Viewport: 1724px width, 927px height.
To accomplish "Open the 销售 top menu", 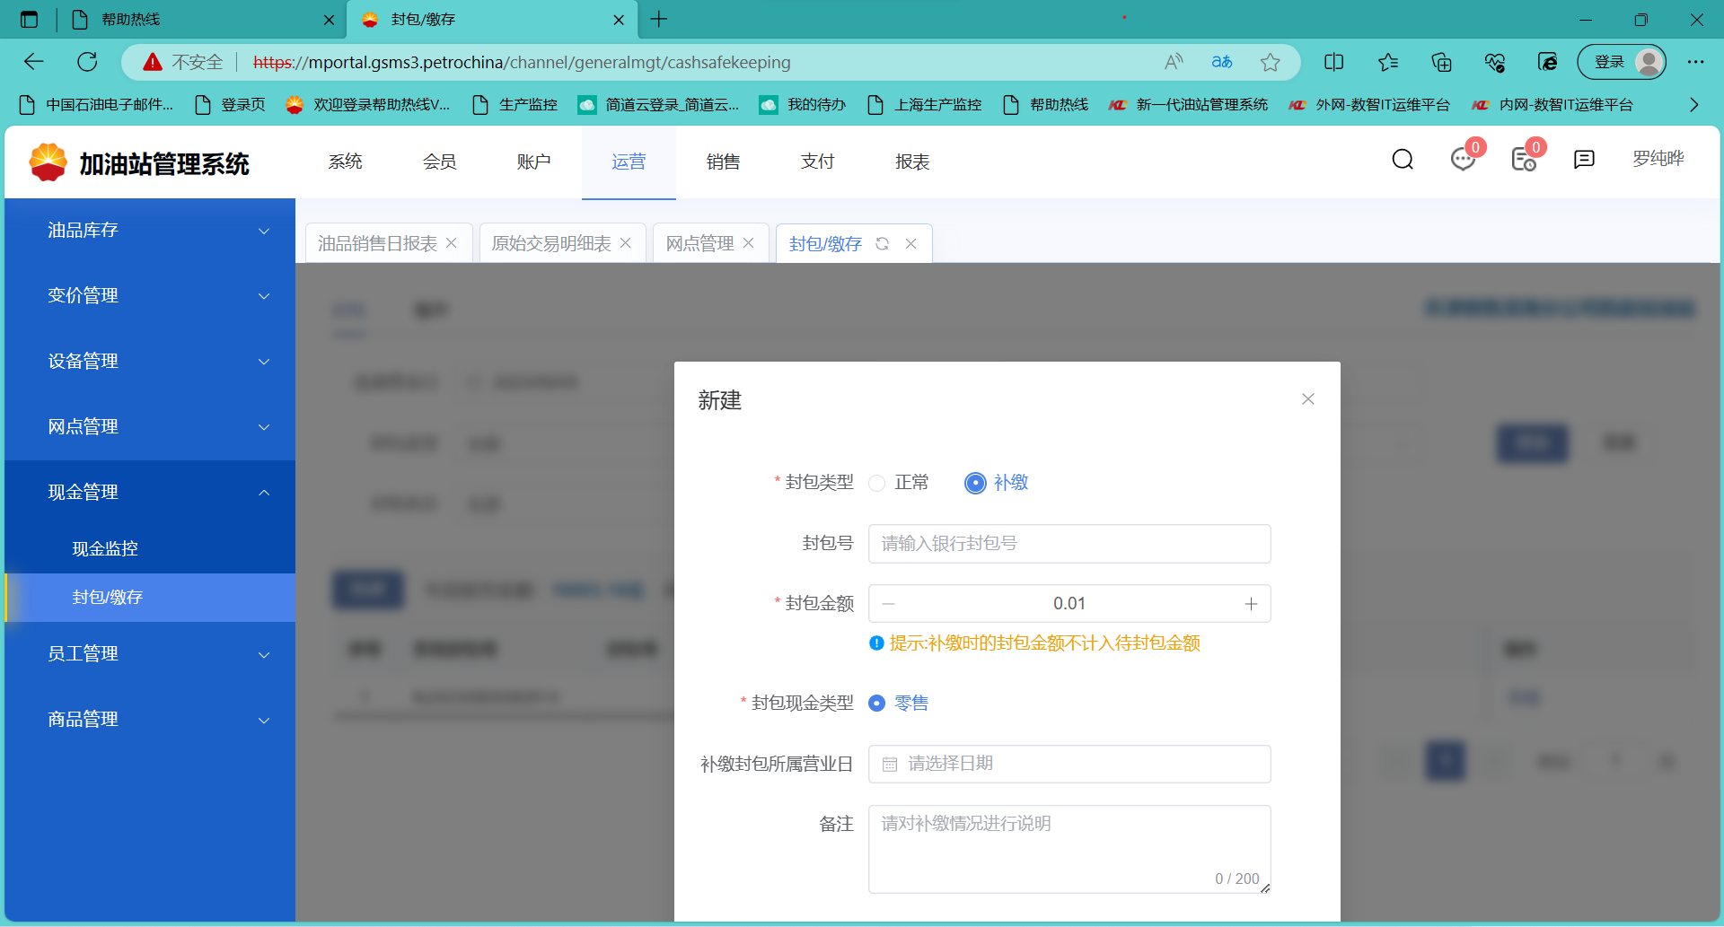I will coord(723,162).
